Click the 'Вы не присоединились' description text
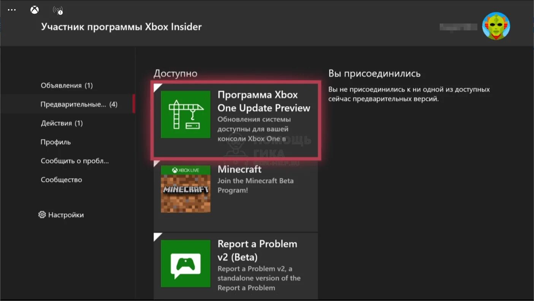Image resolution: width=534 pixels, height=301 pixels. pos(409,94)
